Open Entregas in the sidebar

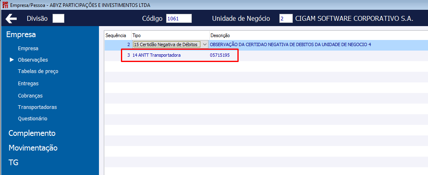[x=28, y=83]
